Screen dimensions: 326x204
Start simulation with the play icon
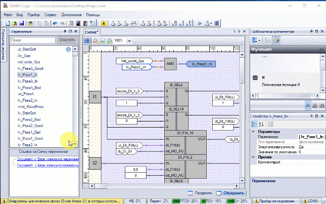point(200,23)
